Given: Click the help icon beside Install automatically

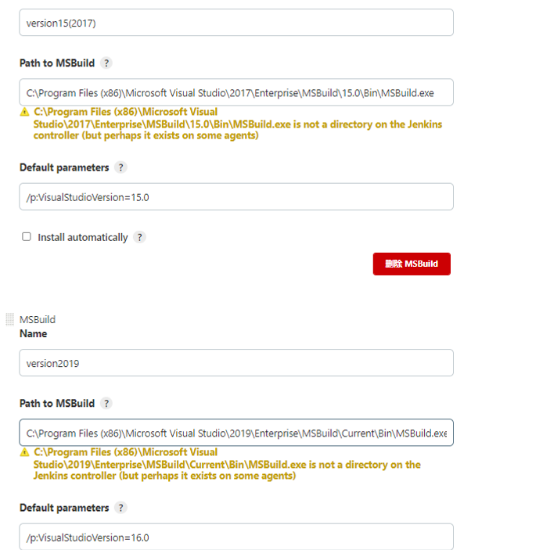Looking at the screenshot, I should [139, 237].
